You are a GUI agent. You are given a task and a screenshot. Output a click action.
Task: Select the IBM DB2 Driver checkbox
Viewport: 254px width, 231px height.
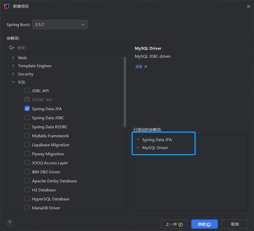(x=27, y=172)
